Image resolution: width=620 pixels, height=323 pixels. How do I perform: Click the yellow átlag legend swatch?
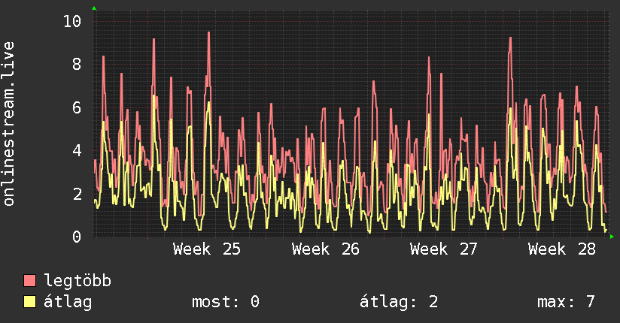pyautogui.click(x=29, y=302)
